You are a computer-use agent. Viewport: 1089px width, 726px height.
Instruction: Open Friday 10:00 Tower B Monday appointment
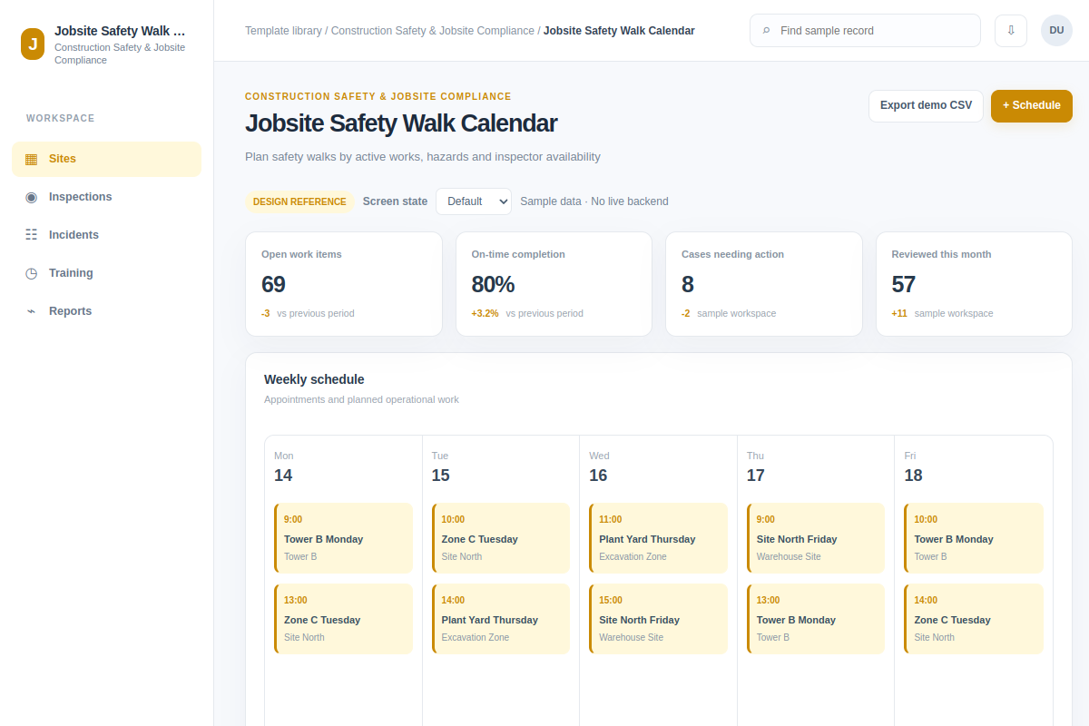click(974, 538)
